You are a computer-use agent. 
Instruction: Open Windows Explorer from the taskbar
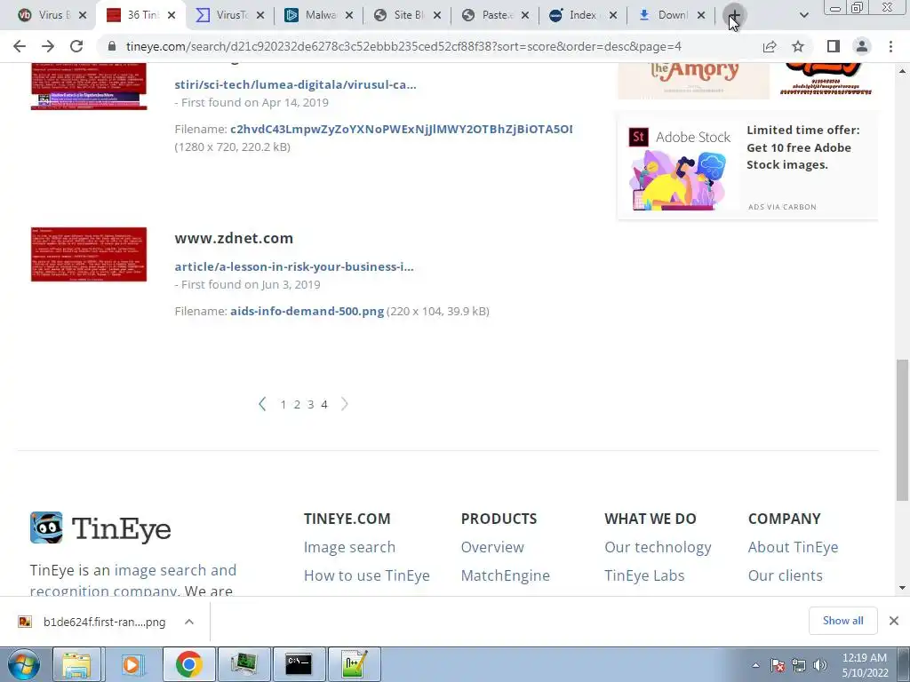click(77, 664)
